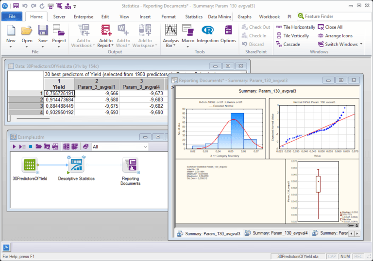Click the Param_3_avgval1 column header
Image resolution: width=373 pixels, height=261 pixels.
click(x=97, y=84)
